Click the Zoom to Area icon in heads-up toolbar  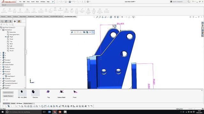(100, 17)
